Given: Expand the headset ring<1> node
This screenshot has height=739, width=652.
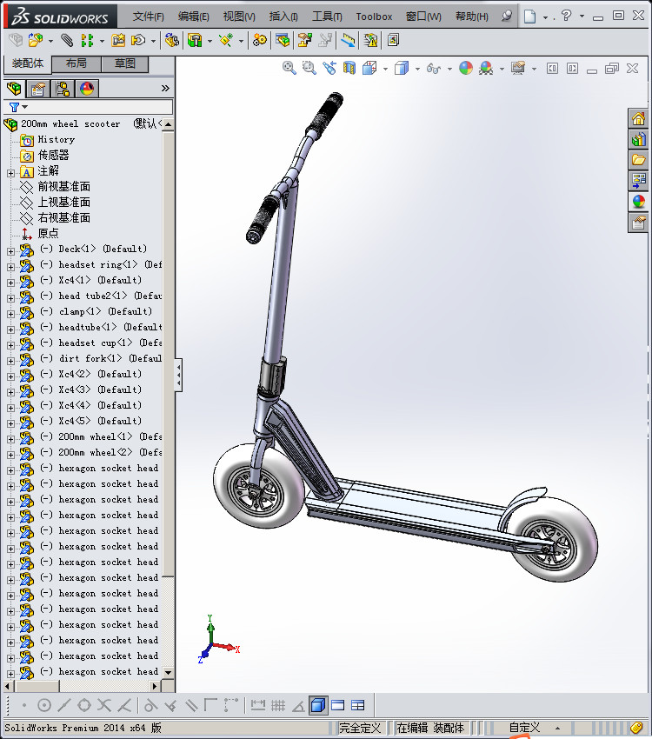Looking at the screenshot, I should (10, 267).
